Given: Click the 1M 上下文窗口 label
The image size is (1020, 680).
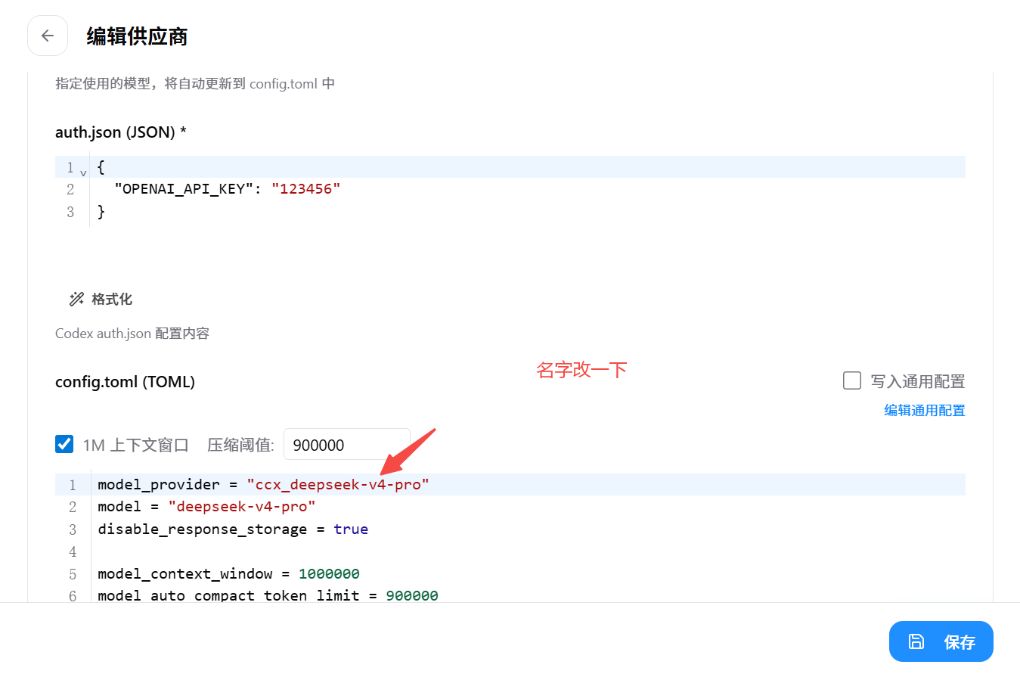Looking at the screenshot, I should click(x=136, y=445).
